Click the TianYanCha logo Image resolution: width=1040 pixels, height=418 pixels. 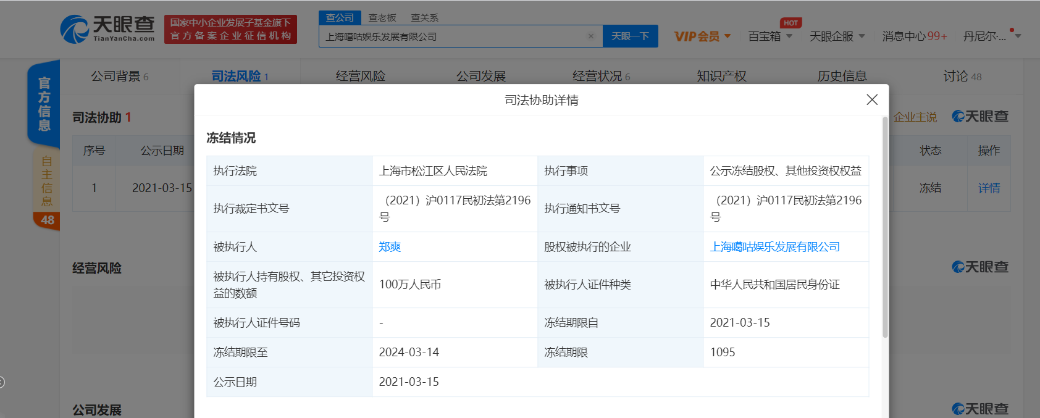coord(107,29)
